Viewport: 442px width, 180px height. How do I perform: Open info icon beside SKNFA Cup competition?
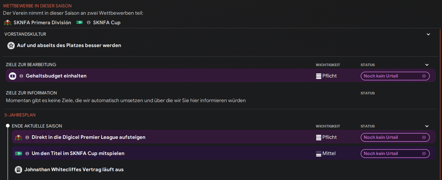click(88, 23)
